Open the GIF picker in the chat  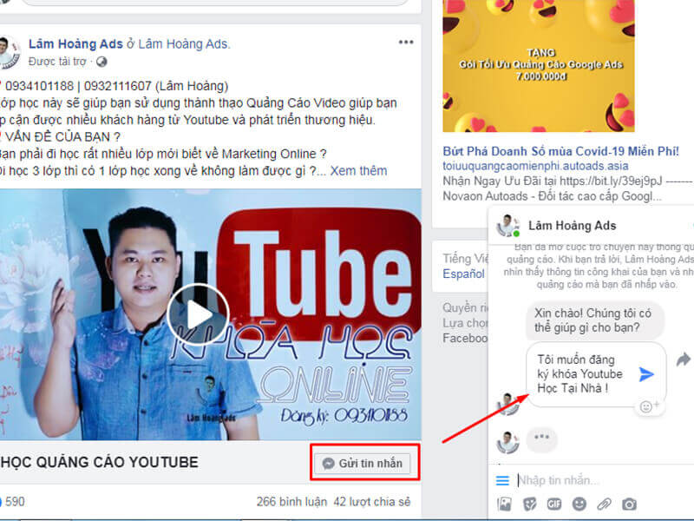(553, 503)
